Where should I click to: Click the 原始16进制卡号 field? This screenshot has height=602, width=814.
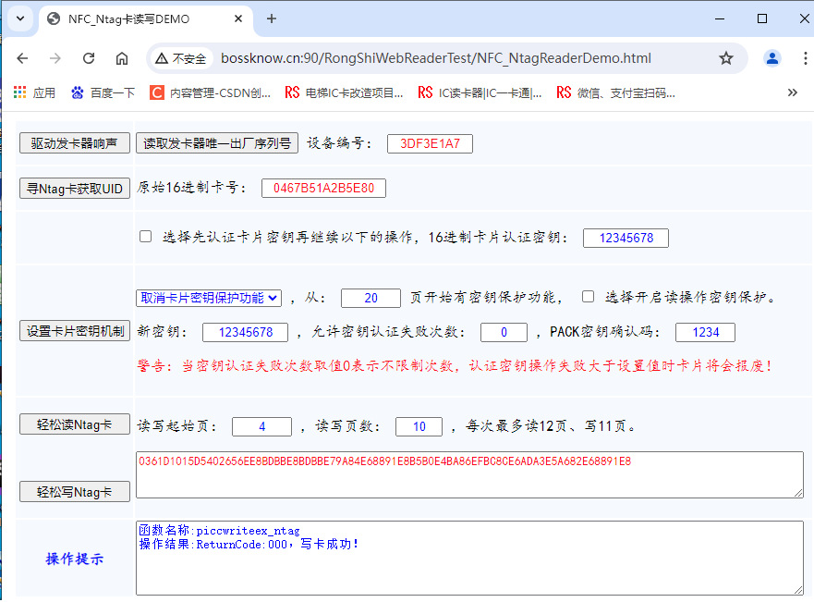[324, 188]
